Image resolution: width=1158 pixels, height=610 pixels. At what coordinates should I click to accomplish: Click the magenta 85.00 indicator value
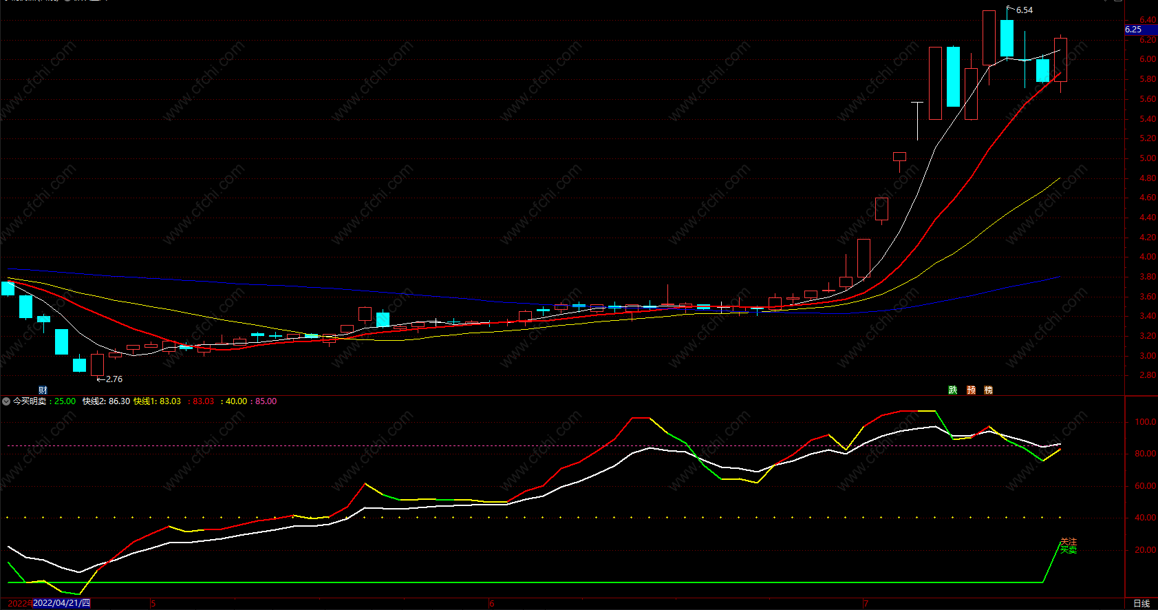point(266,401)
